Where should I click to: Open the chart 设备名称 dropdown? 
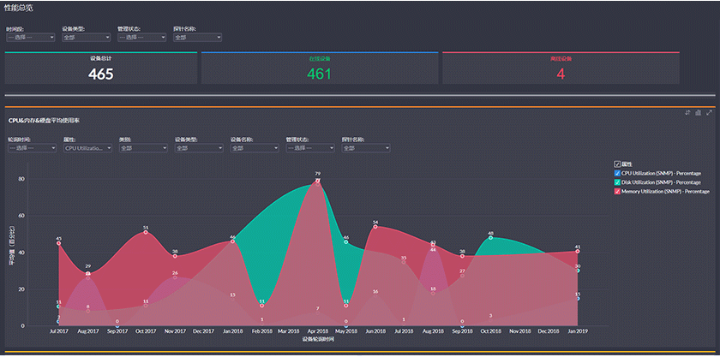point(254,148)
